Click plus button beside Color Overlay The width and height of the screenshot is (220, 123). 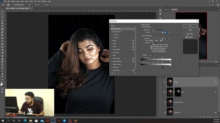click(133, 58)
